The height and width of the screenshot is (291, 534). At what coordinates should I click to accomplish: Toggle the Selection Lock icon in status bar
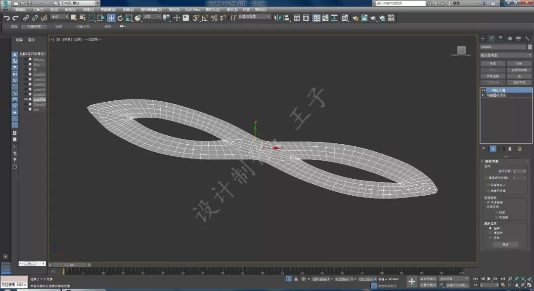click(296, 279)
